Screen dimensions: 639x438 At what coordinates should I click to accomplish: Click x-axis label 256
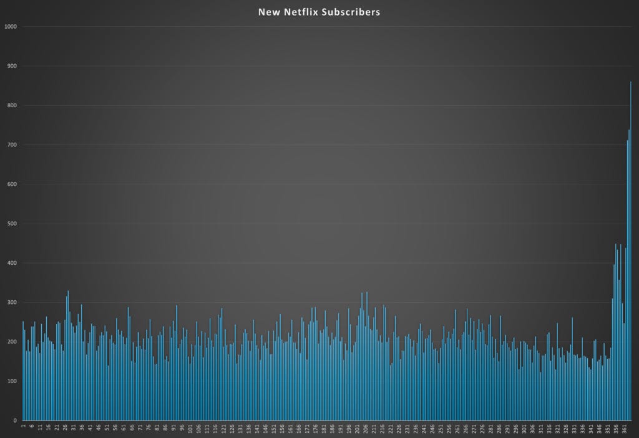coord(449,429)
